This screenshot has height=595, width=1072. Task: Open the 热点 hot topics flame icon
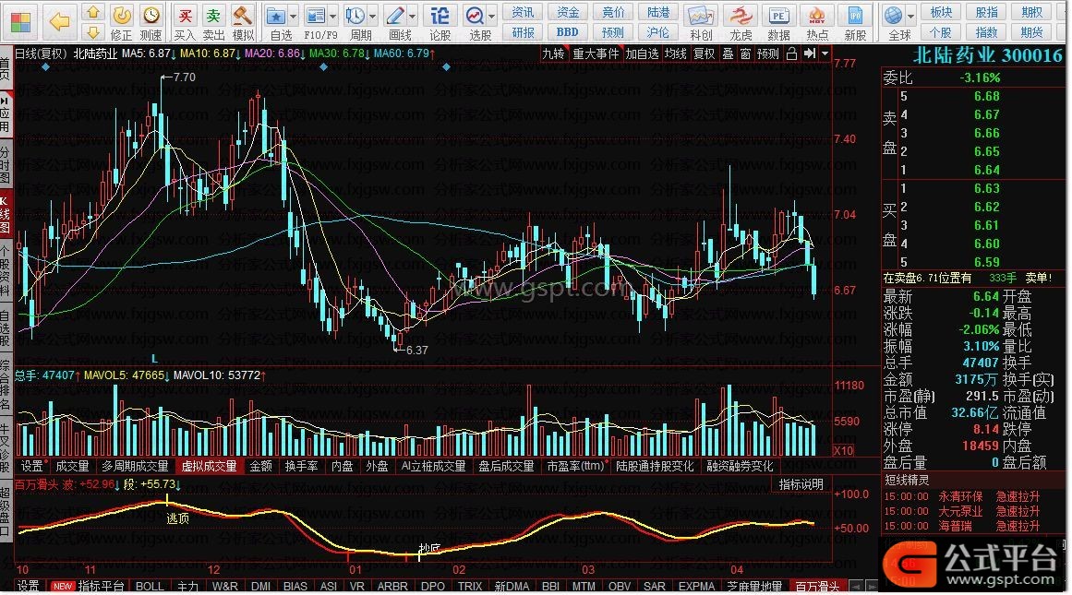[x=817, y=15]
